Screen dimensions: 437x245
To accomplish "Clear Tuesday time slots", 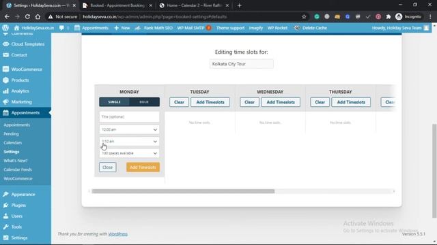I will 179,102.
